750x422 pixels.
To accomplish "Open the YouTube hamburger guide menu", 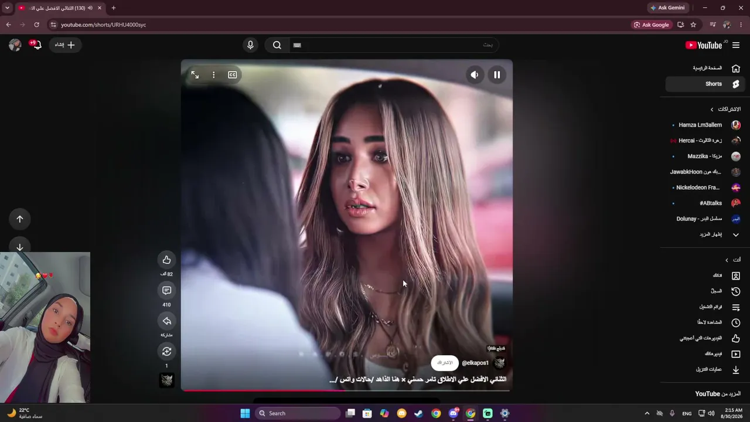I will coord(736,45).
